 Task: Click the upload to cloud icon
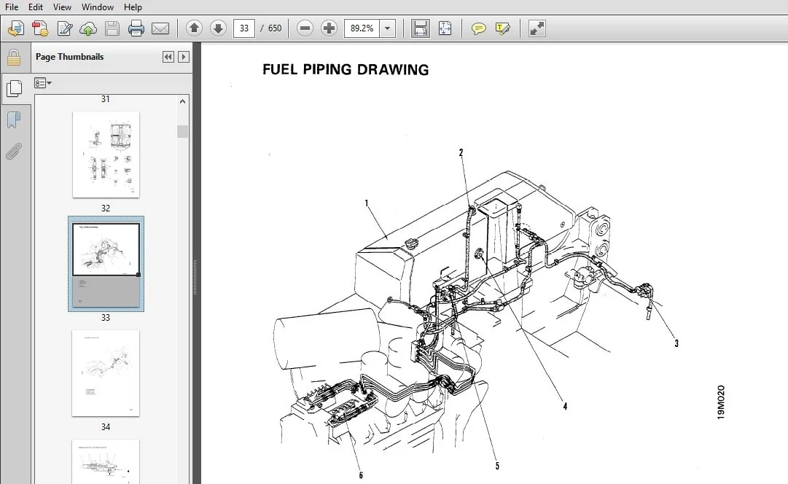[88, 28]
